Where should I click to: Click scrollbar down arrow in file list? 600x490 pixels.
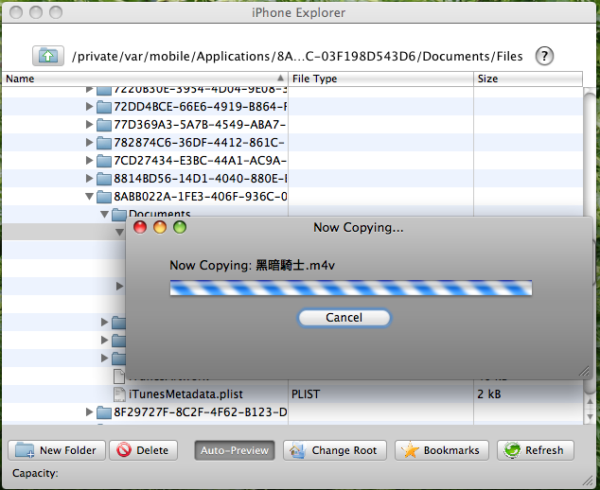click(590, 416)
